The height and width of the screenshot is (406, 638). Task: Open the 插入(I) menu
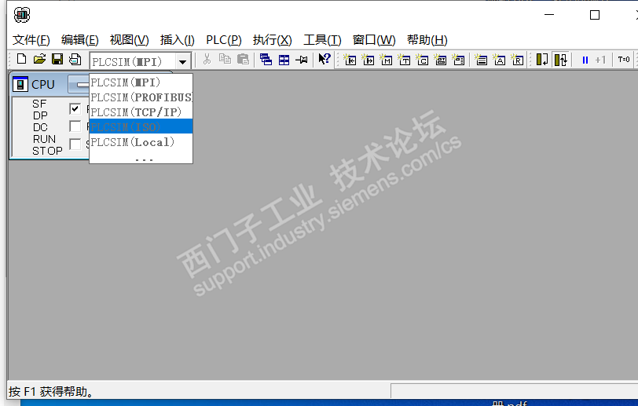(x=178, y=40)
